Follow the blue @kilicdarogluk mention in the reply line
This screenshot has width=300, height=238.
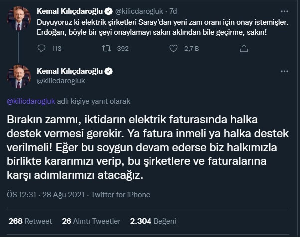tap(31, 101)
